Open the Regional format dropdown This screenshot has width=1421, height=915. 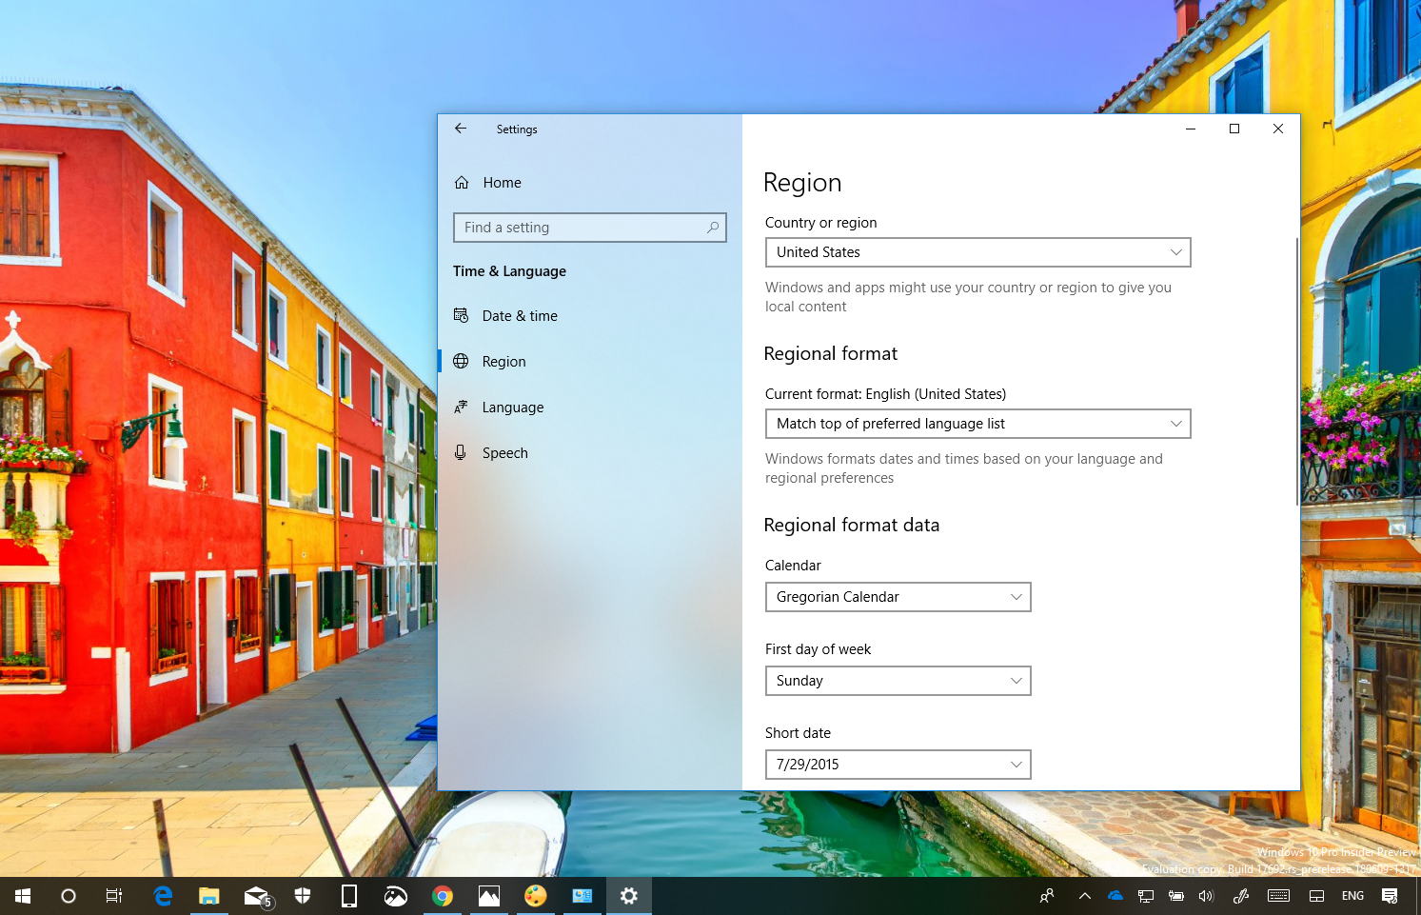click(977, 424)
